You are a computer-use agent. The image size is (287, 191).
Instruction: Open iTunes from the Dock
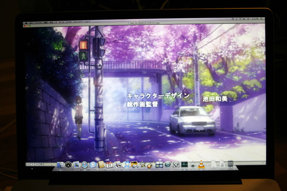[x=126, y=165]
